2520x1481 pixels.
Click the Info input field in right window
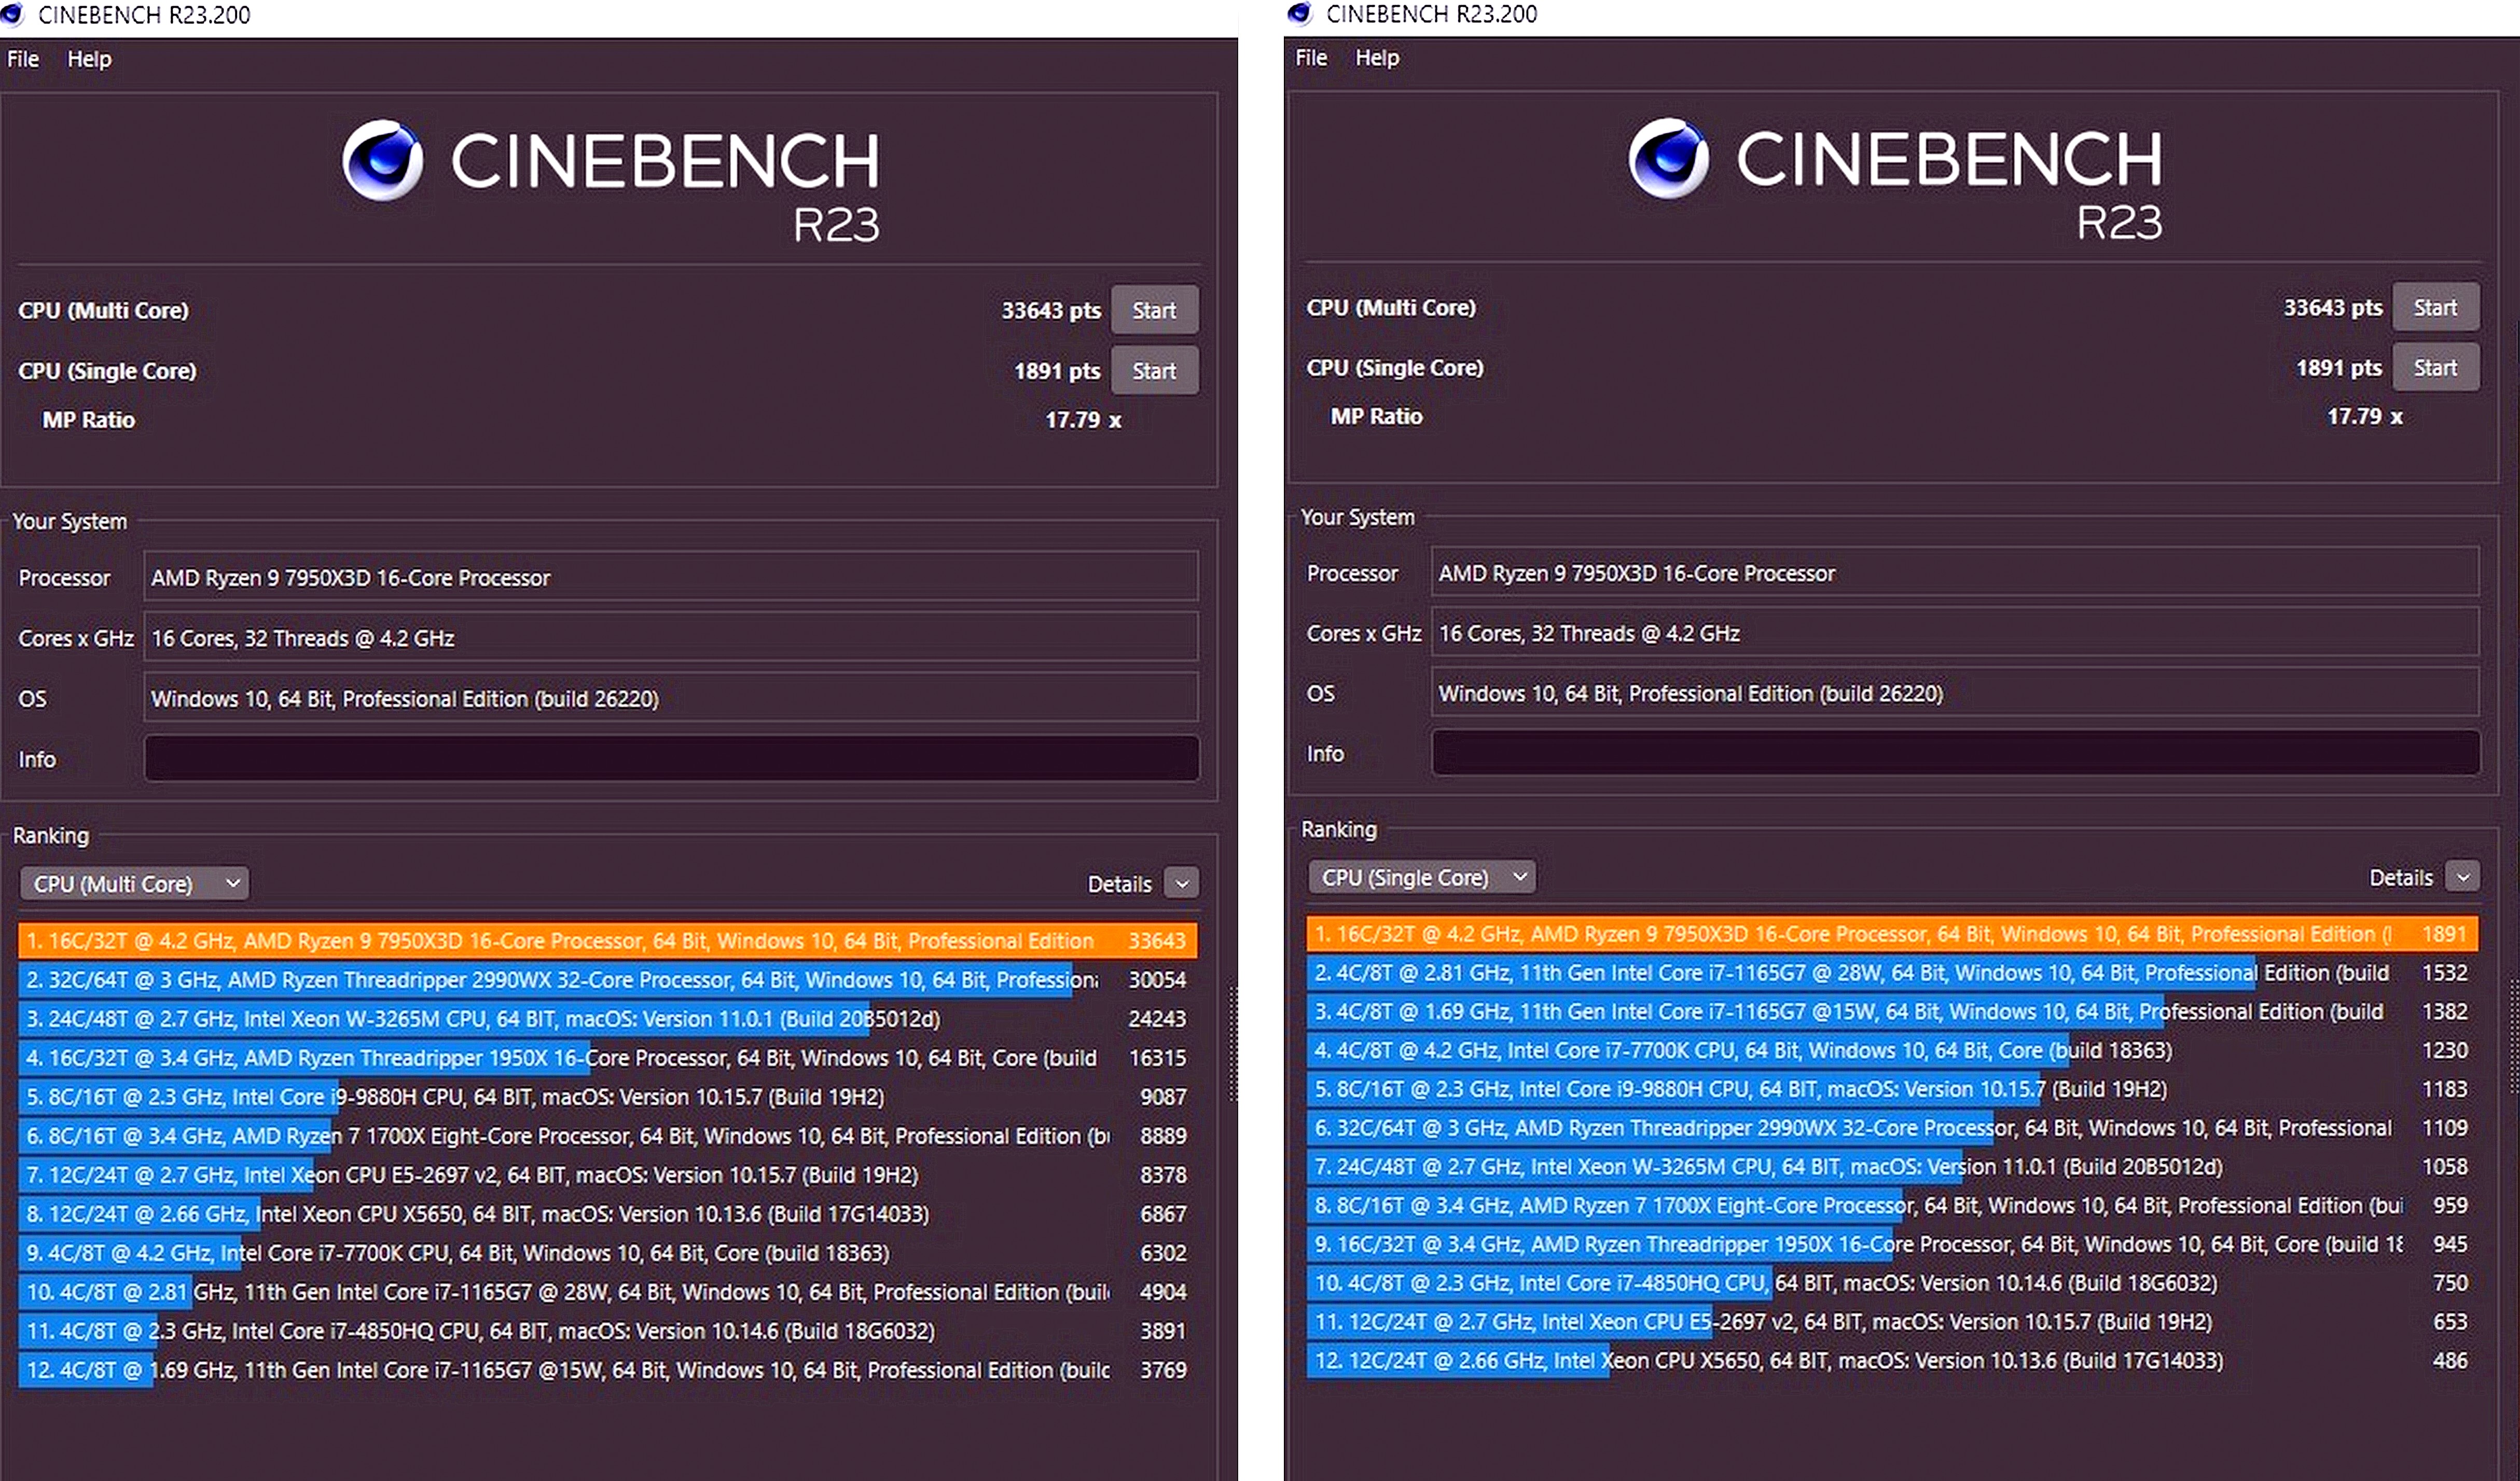(1955, 753)
